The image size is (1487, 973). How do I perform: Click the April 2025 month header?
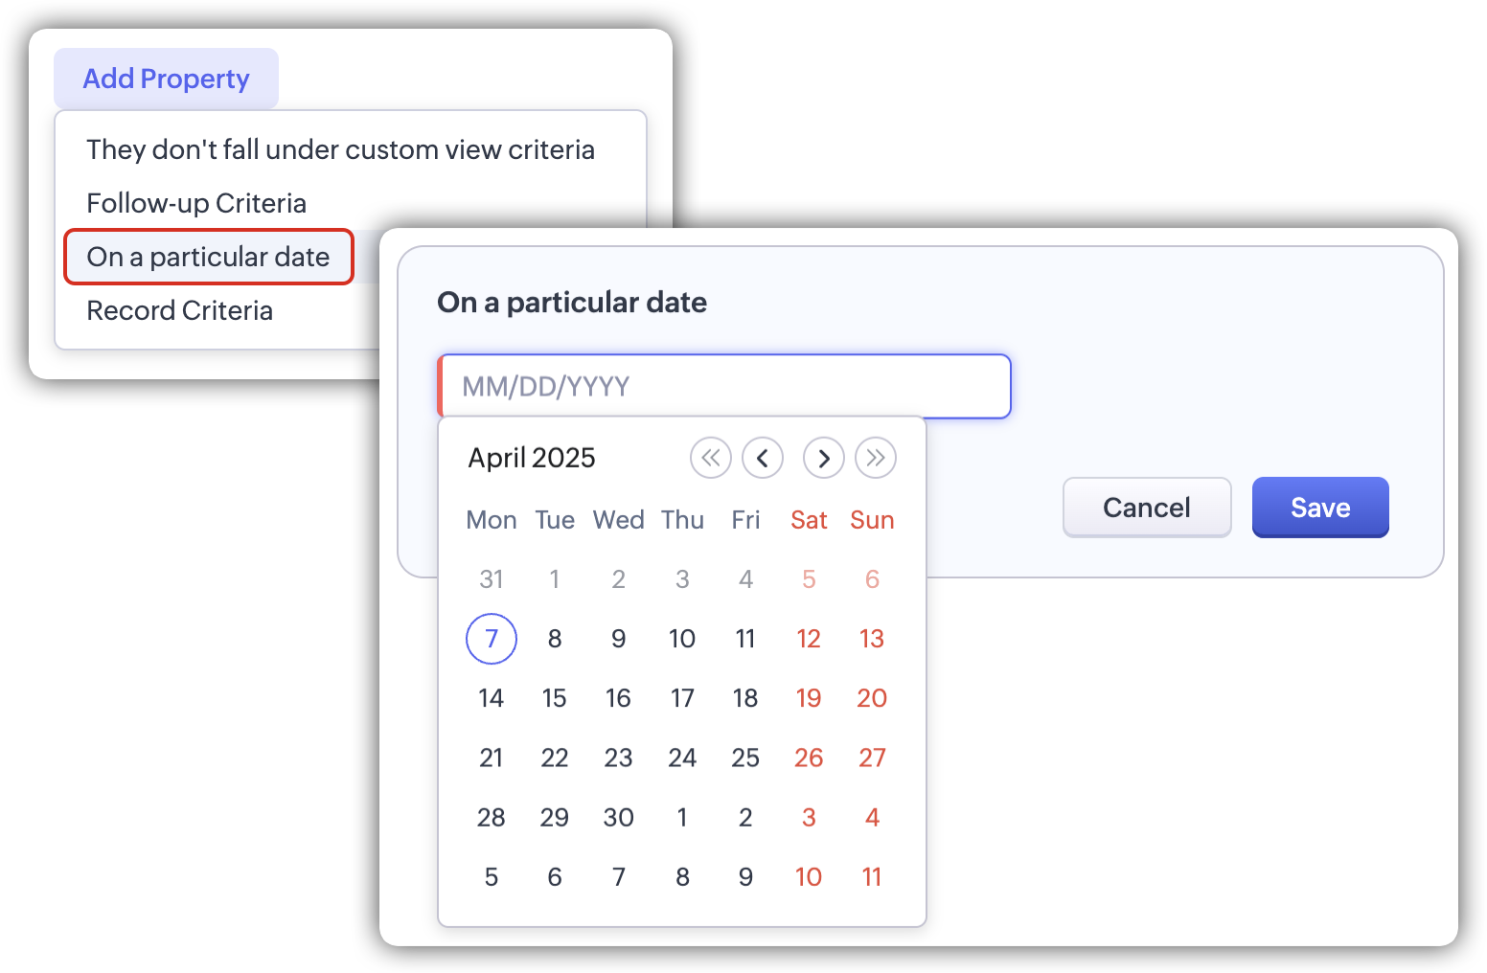coord(532,458)
